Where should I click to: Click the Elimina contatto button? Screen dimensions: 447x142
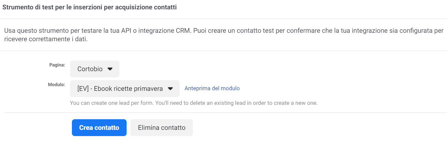[162, 128]
